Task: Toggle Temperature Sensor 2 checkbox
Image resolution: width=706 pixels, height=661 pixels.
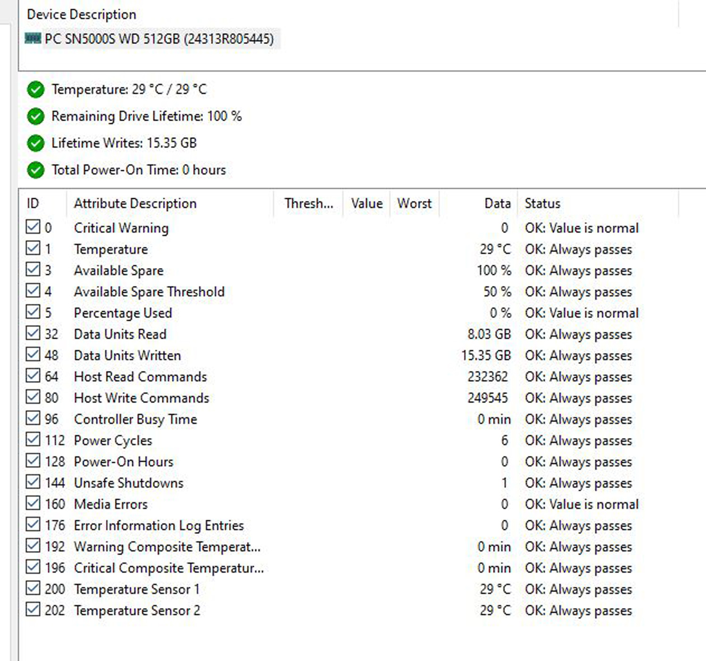Action: click(x=33, y=609)
